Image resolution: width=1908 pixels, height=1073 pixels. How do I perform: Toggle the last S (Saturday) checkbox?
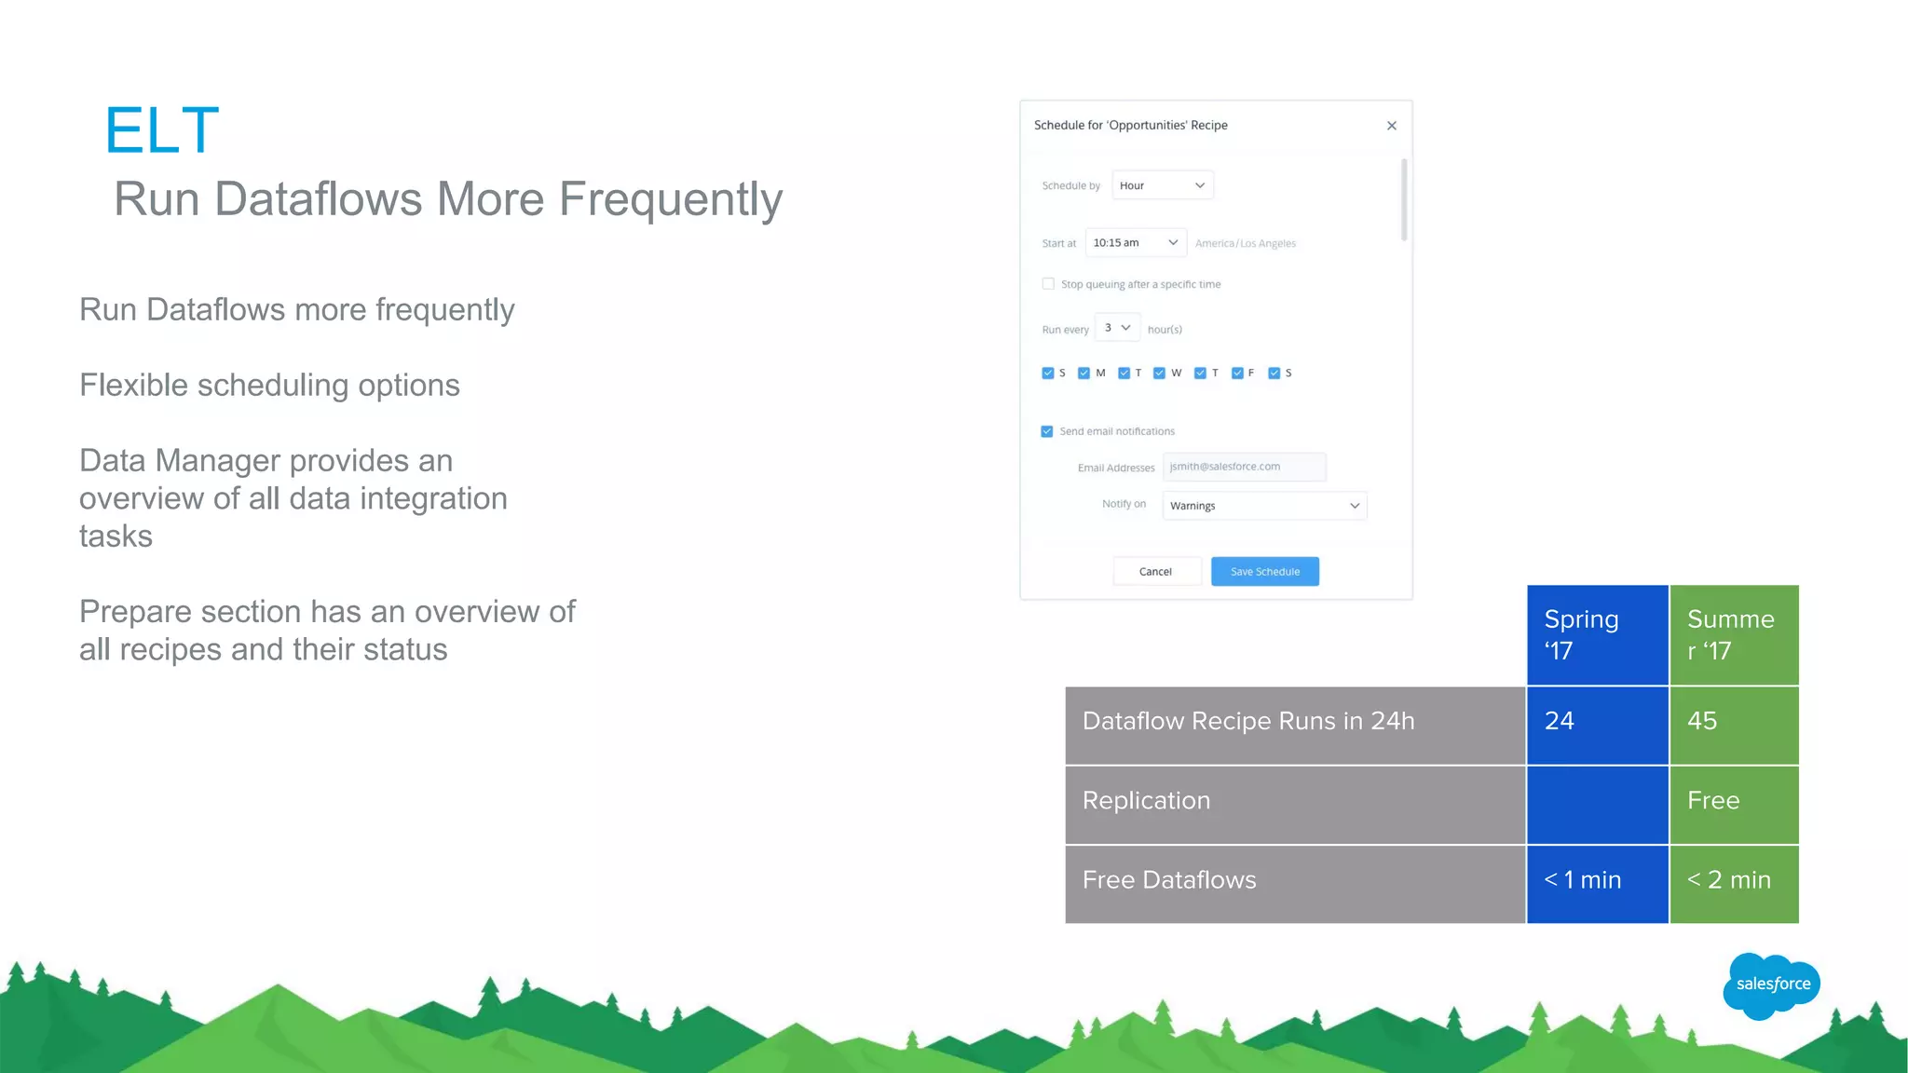(x=1274, y=373)
